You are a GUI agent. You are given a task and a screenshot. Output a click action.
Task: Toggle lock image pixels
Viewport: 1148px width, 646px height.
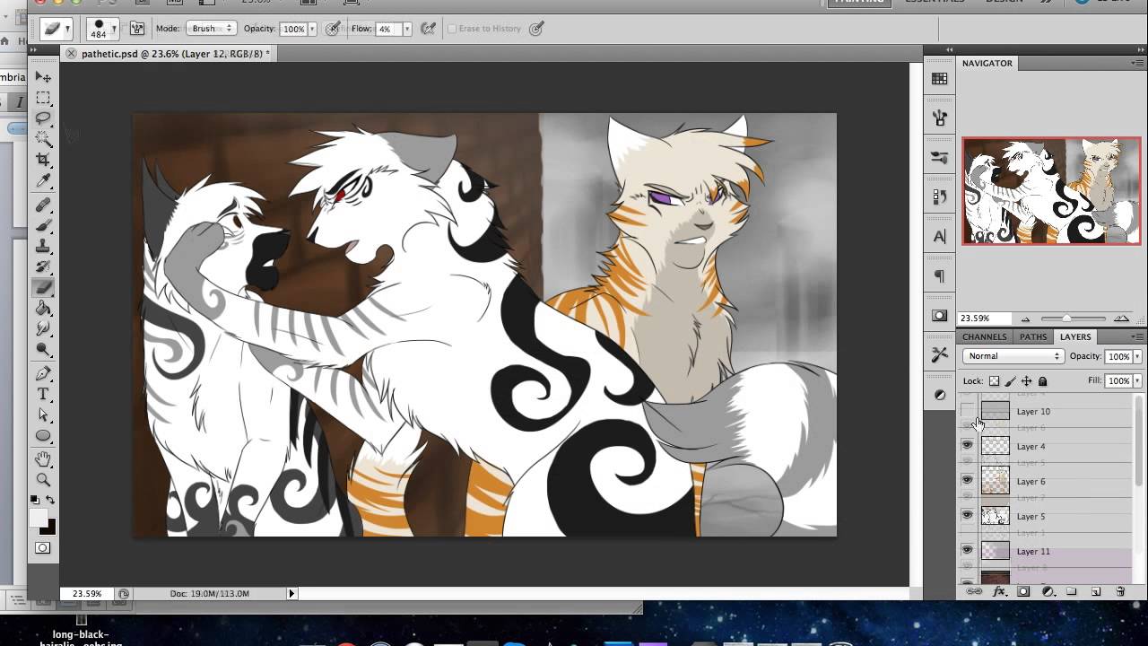click(x=1010, y=381)
